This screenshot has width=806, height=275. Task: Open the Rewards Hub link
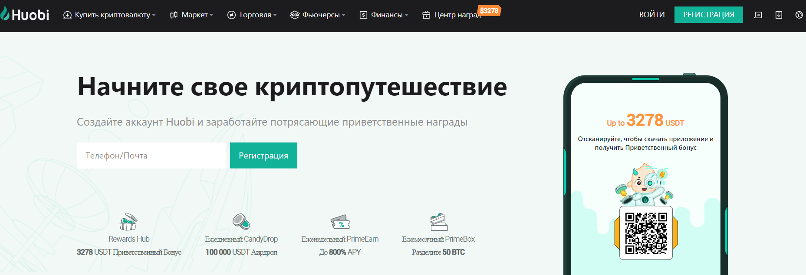click(x=129, y=239)
